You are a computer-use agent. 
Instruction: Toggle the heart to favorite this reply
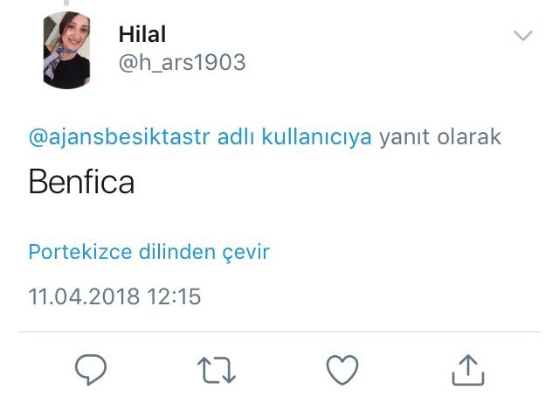click(342, 370)
